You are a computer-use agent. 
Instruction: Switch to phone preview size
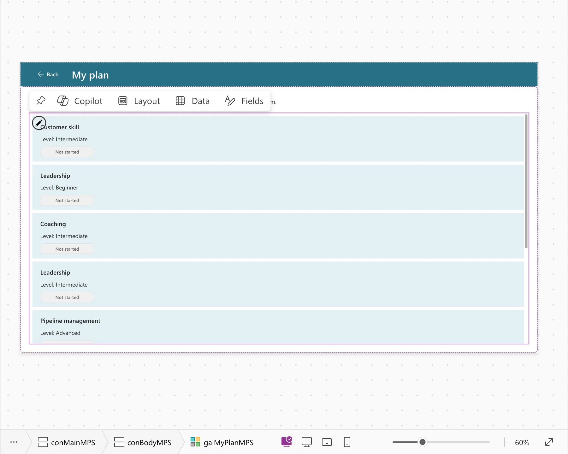pos(347,442)
